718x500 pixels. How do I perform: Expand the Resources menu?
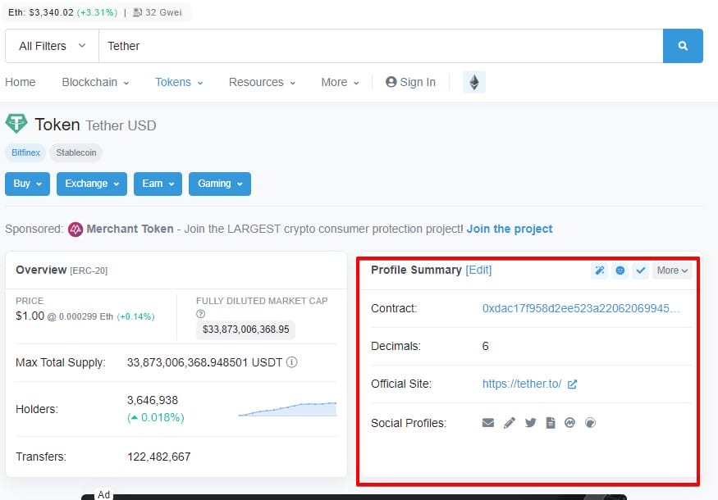click(x=262, y=82)
